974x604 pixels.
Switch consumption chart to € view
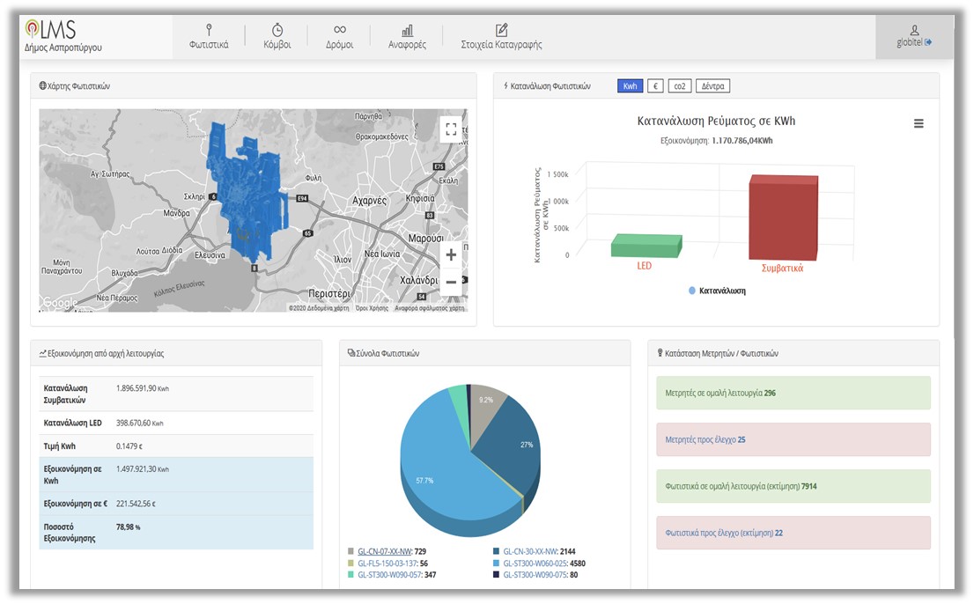coord(655,86)
